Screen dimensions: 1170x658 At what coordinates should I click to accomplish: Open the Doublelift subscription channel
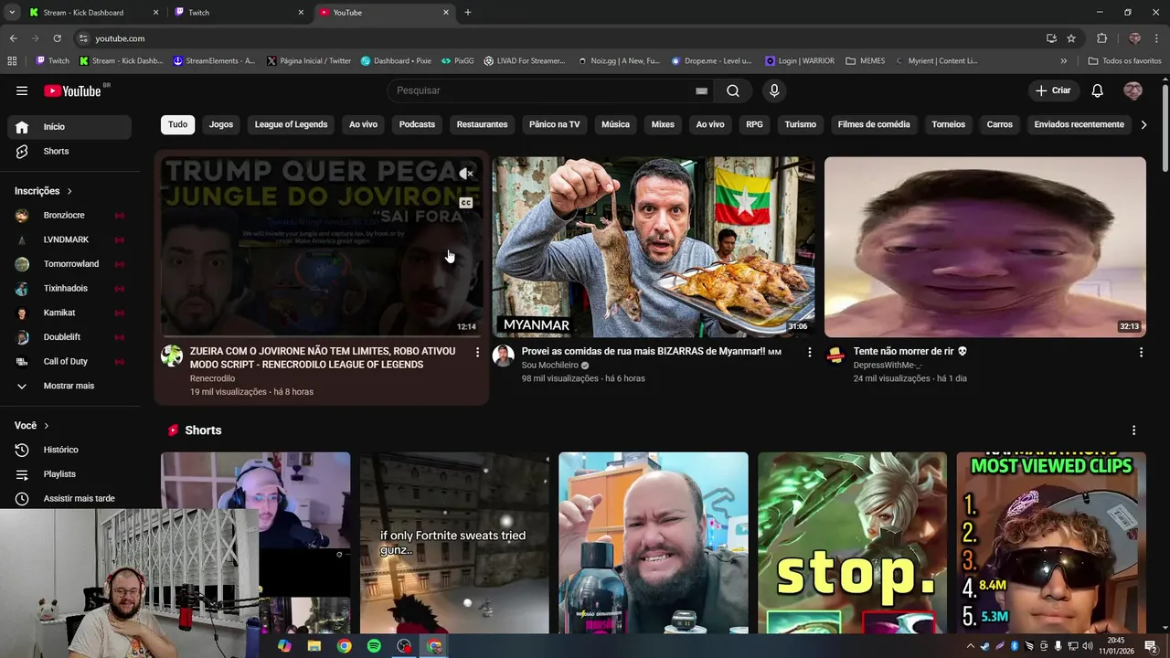(x=69, y=337)
